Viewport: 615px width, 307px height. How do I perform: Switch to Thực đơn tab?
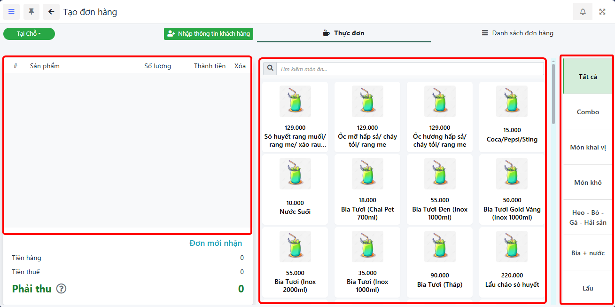click(x=343, y=33)
